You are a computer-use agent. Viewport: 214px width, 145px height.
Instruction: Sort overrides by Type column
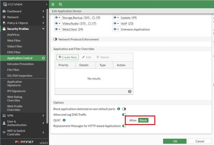tap(105, 65)
